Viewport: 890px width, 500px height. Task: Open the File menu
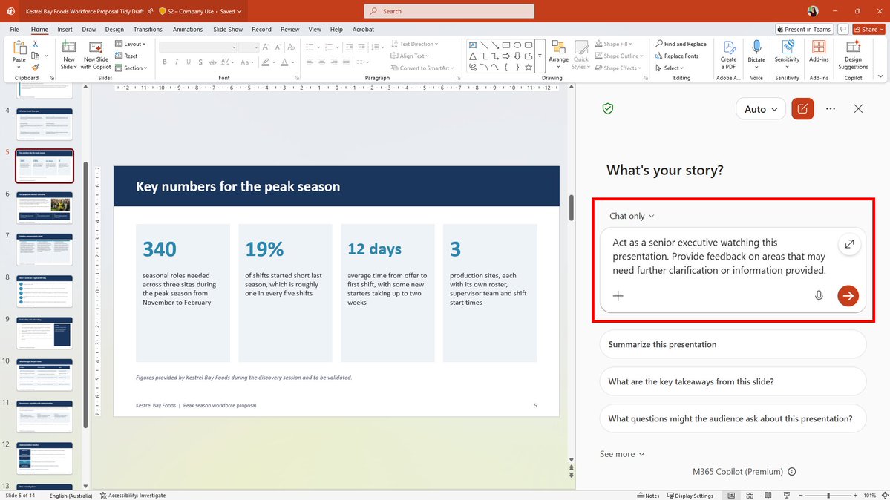click(14, 30)
